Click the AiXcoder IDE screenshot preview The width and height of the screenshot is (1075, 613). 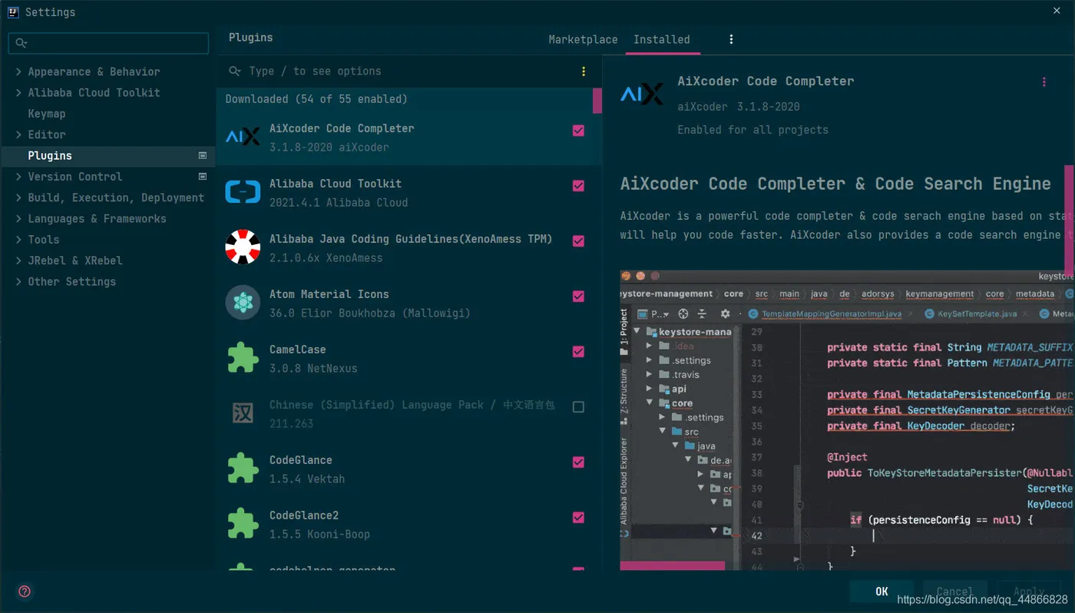(847, 419)
